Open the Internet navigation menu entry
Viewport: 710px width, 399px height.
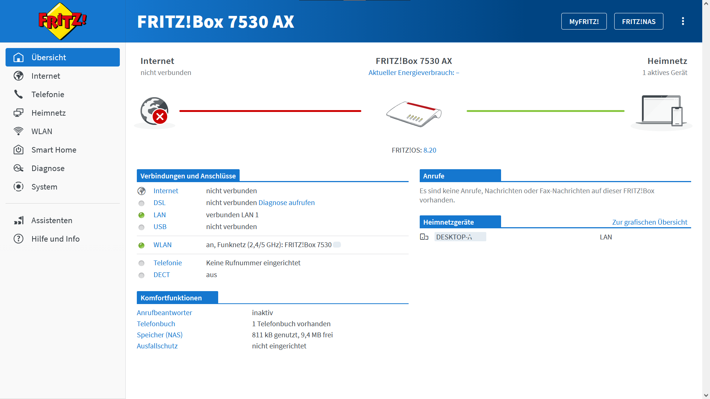tap(45, 76)
